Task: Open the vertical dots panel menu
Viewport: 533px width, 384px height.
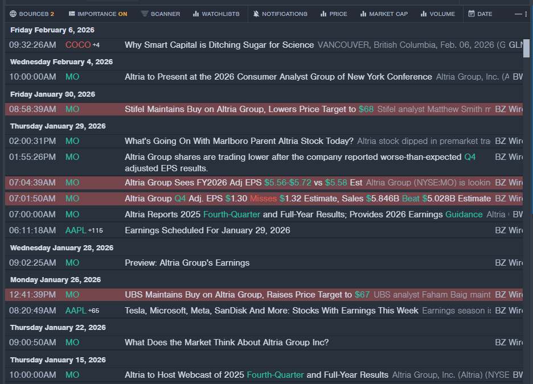Action: coord(526,14)
